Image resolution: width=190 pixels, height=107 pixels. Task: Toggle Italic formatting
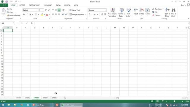(x=27, y=15)
